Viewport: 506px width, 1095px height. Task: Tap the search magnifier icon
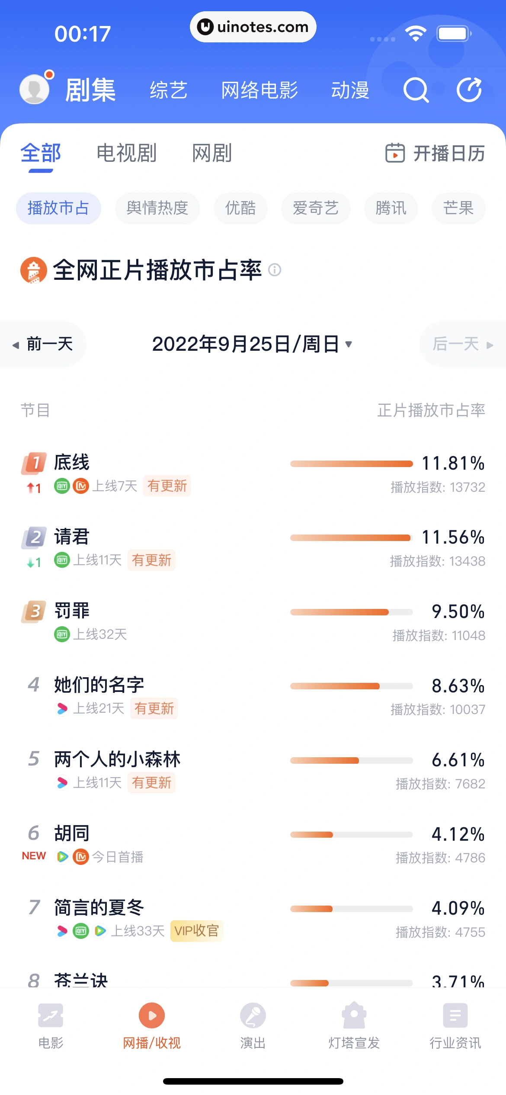pyautogui.click(x=416, y=90)
